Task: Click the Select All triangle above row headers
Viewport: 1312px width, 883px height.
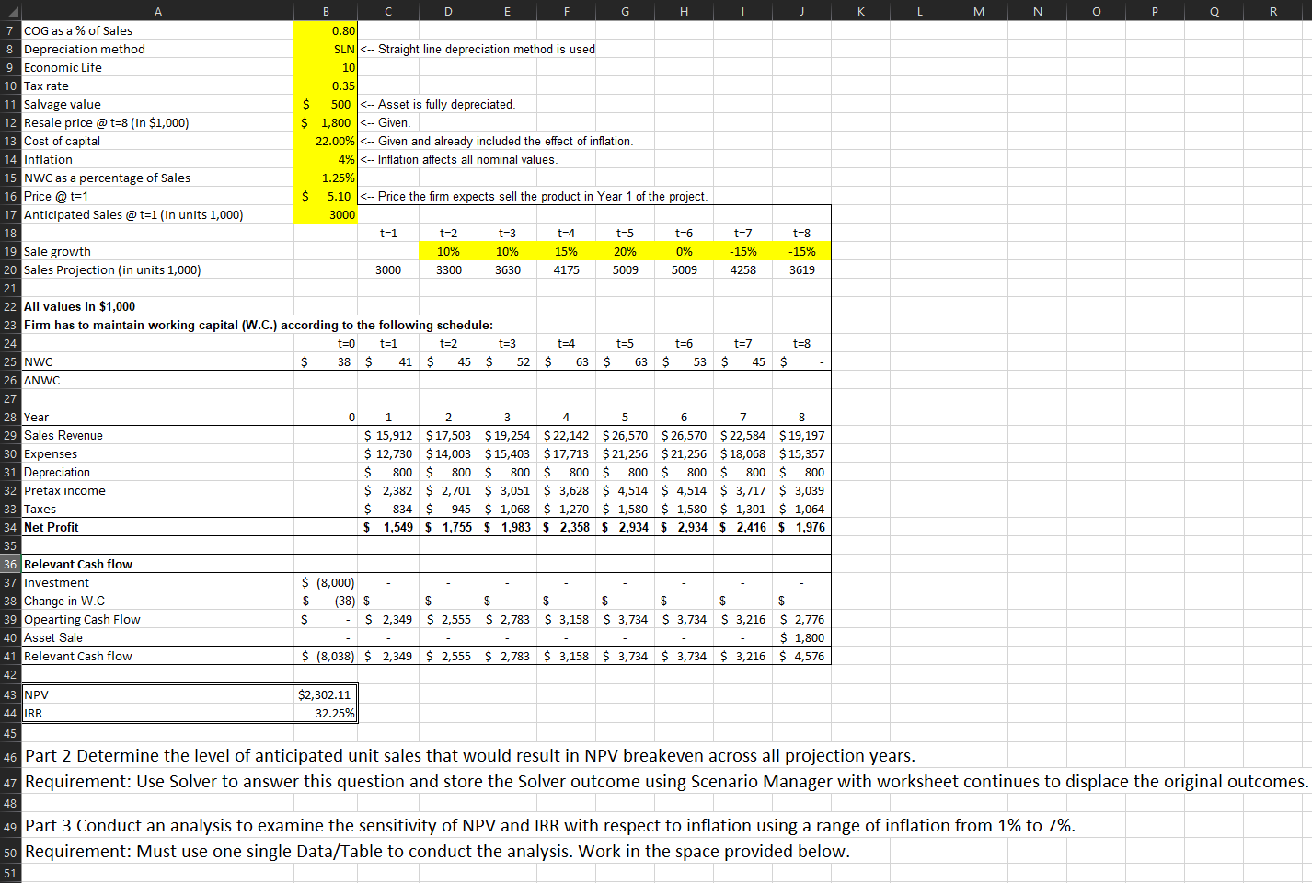Action: point(9,12)
